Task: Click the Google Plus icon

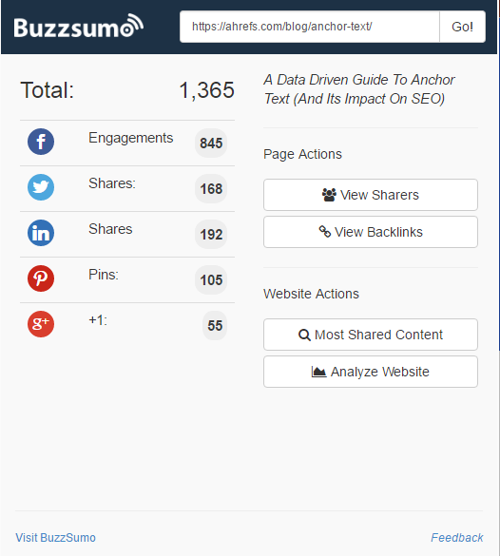Action: click(41, 324)
